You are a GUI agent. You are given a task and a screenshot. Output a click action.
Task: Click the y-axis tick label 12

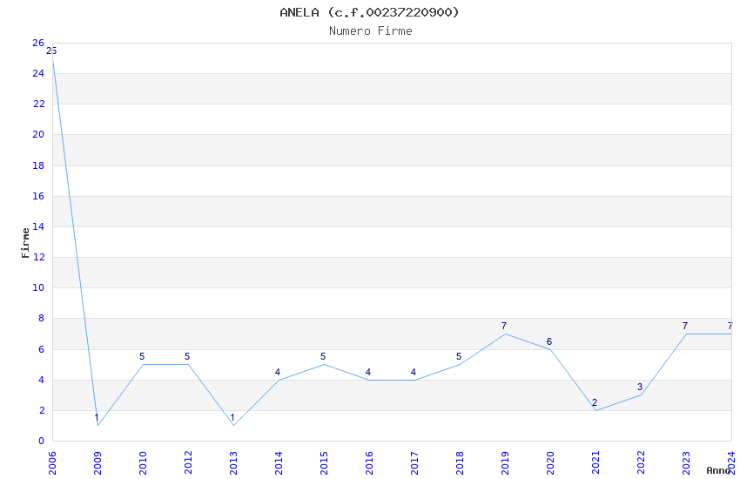(x=38, y=257)
